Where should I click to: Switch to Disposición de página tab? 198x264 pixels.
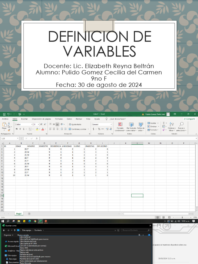41,119
